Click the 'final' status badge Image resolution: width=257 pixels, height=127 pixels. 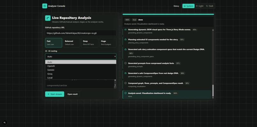pos(134,20)
